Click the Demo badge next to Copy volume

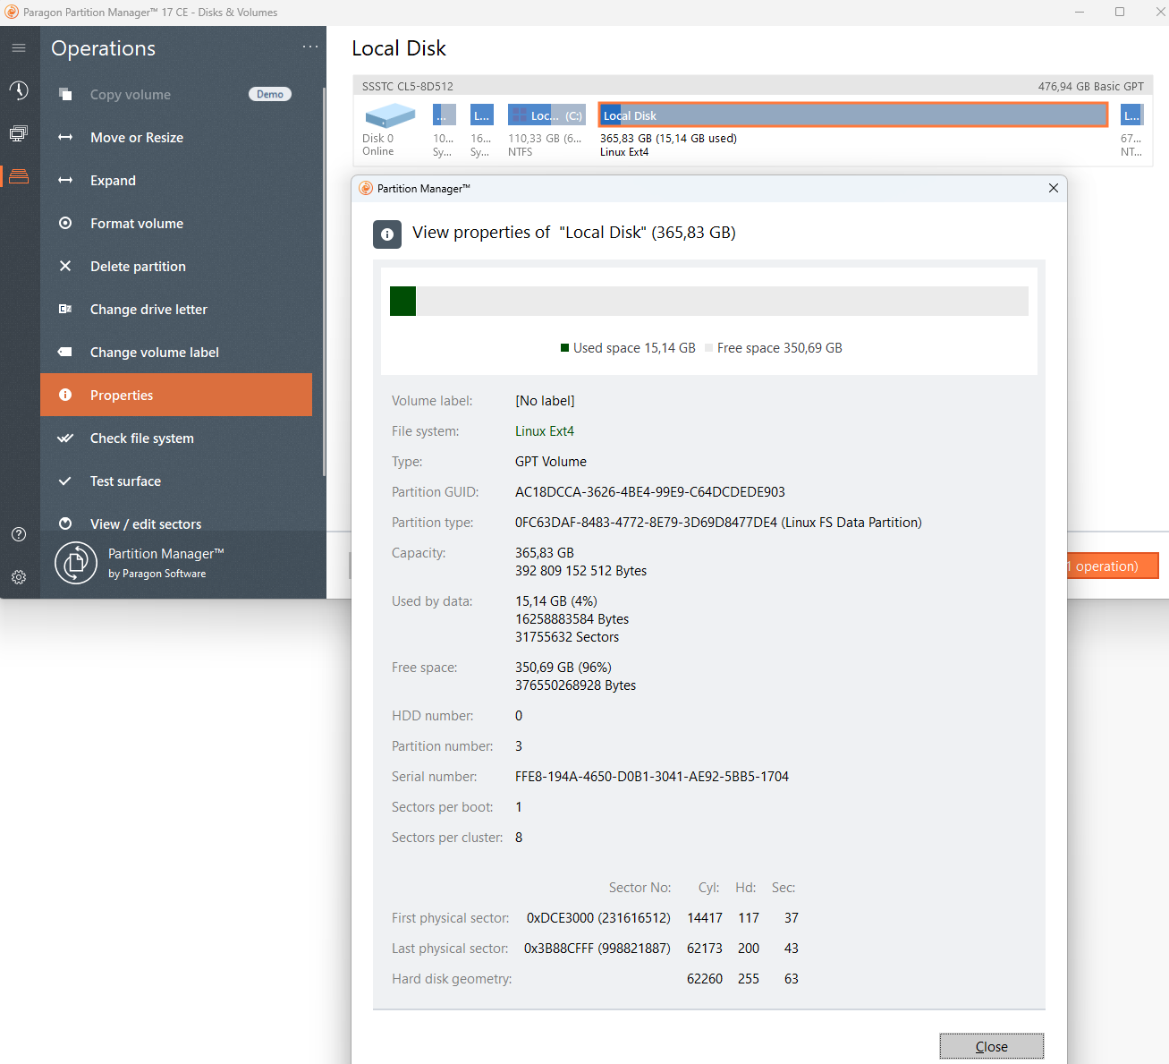point(270,94)
